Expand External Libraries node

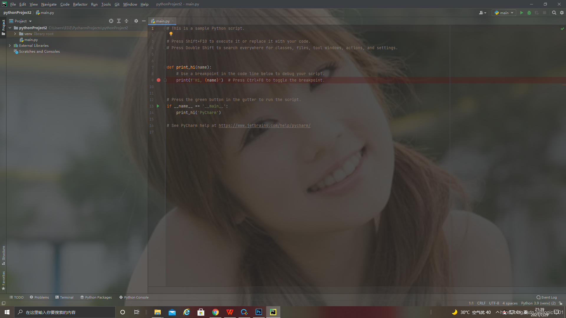click(10, 46)
